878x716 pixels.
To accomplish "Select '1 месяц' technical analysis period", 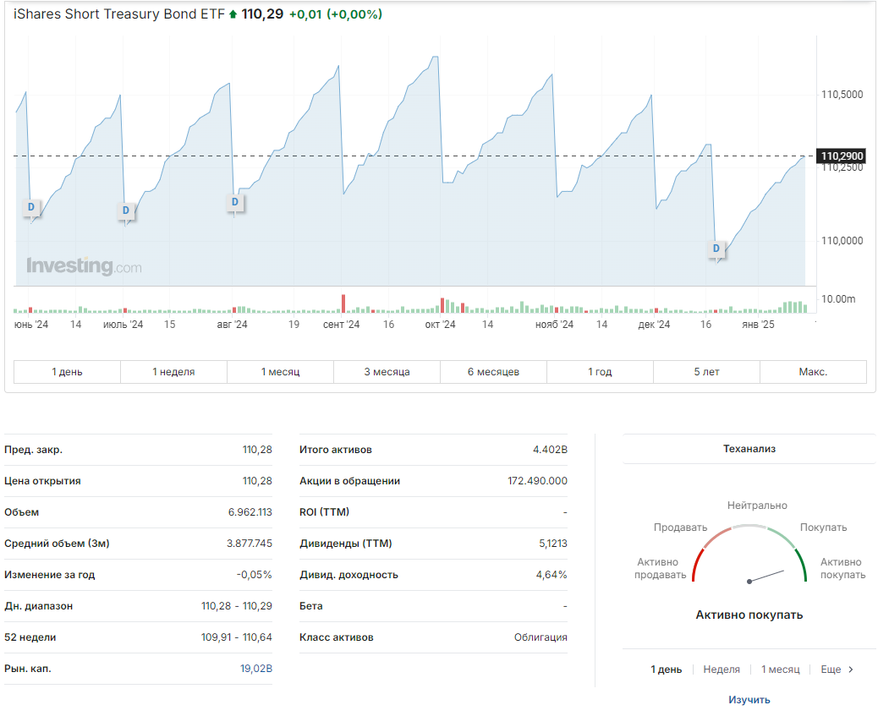I will tap(780, 670).
